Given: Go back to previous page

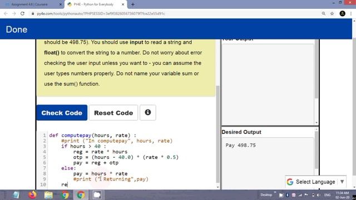Looking at the screenshot, I should click(6, 13).
